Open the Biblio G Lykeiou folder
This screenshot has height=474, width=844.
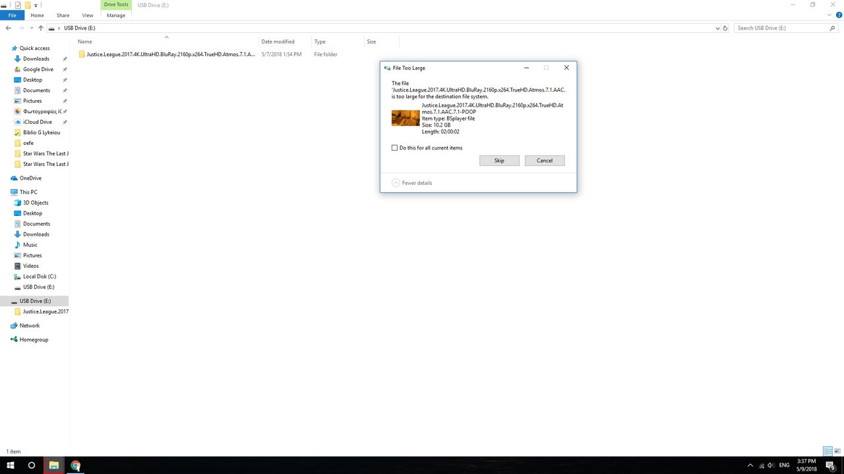(x=42, y=132)
